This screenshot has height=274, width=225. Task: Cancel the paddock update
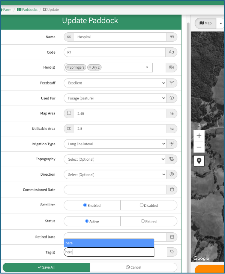coord(133,267)
